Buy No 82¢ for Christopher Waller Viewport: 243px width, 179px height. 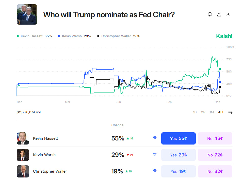(x=215, y=171)
